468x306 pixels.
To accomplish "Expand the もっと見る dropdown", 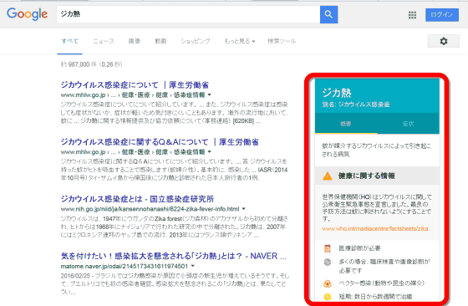I will pyautogui.click(x=240, y=41).
